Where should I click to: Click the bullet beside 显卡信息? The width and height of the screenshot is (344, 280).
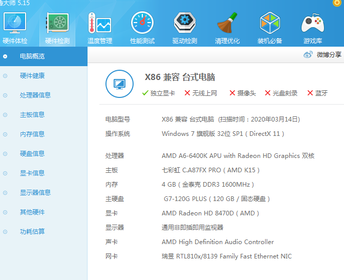point(5,173)
